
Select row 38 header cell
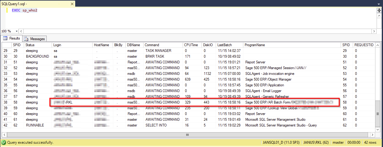[6, 102]
